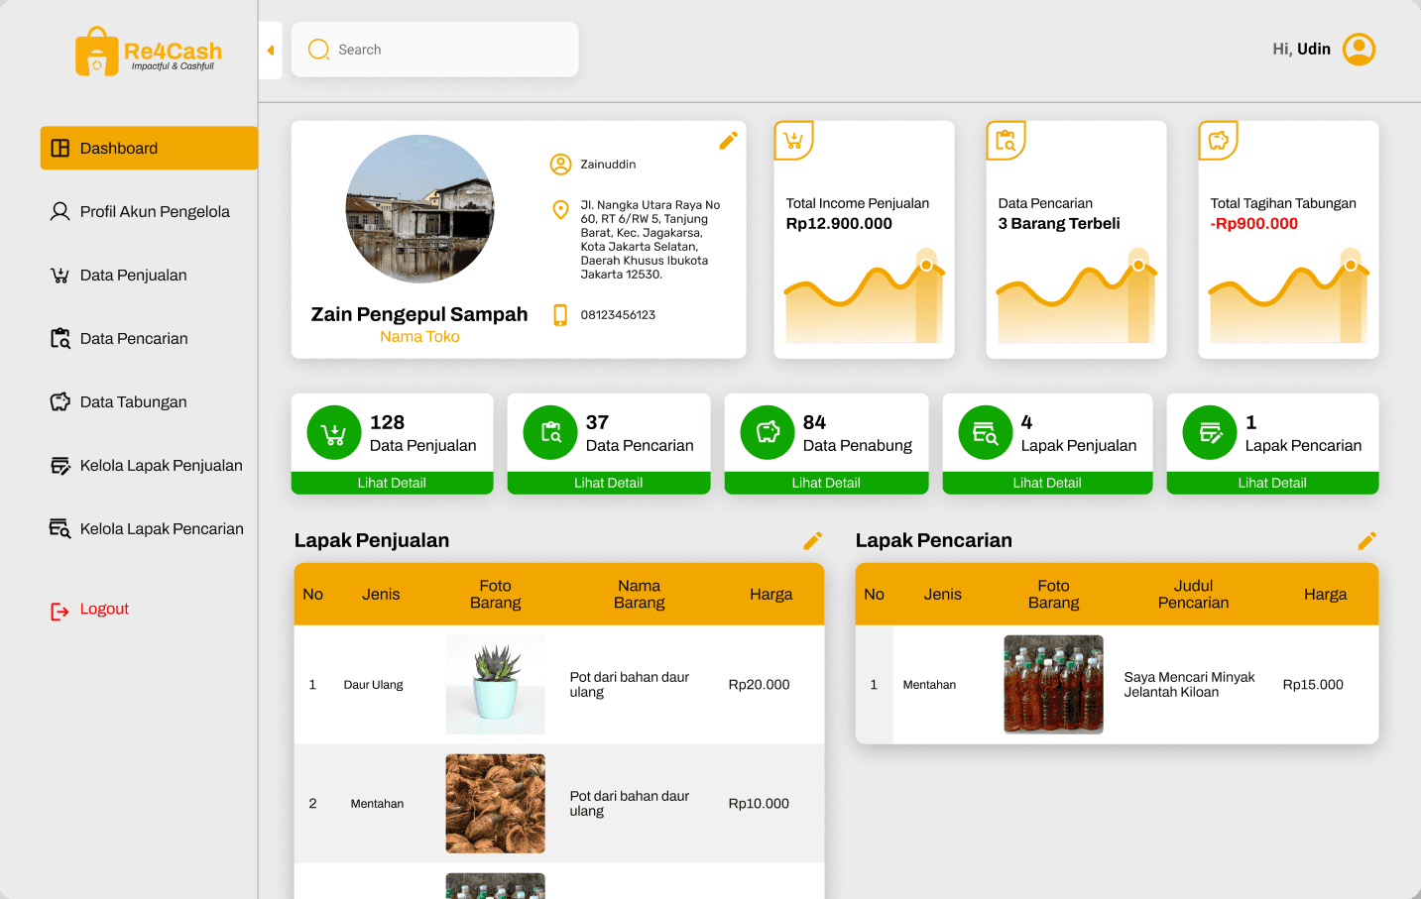Click Lihat Detail under 128 Data Penjualan
This screenshot has width=1421, height=899.
point(392,483)
